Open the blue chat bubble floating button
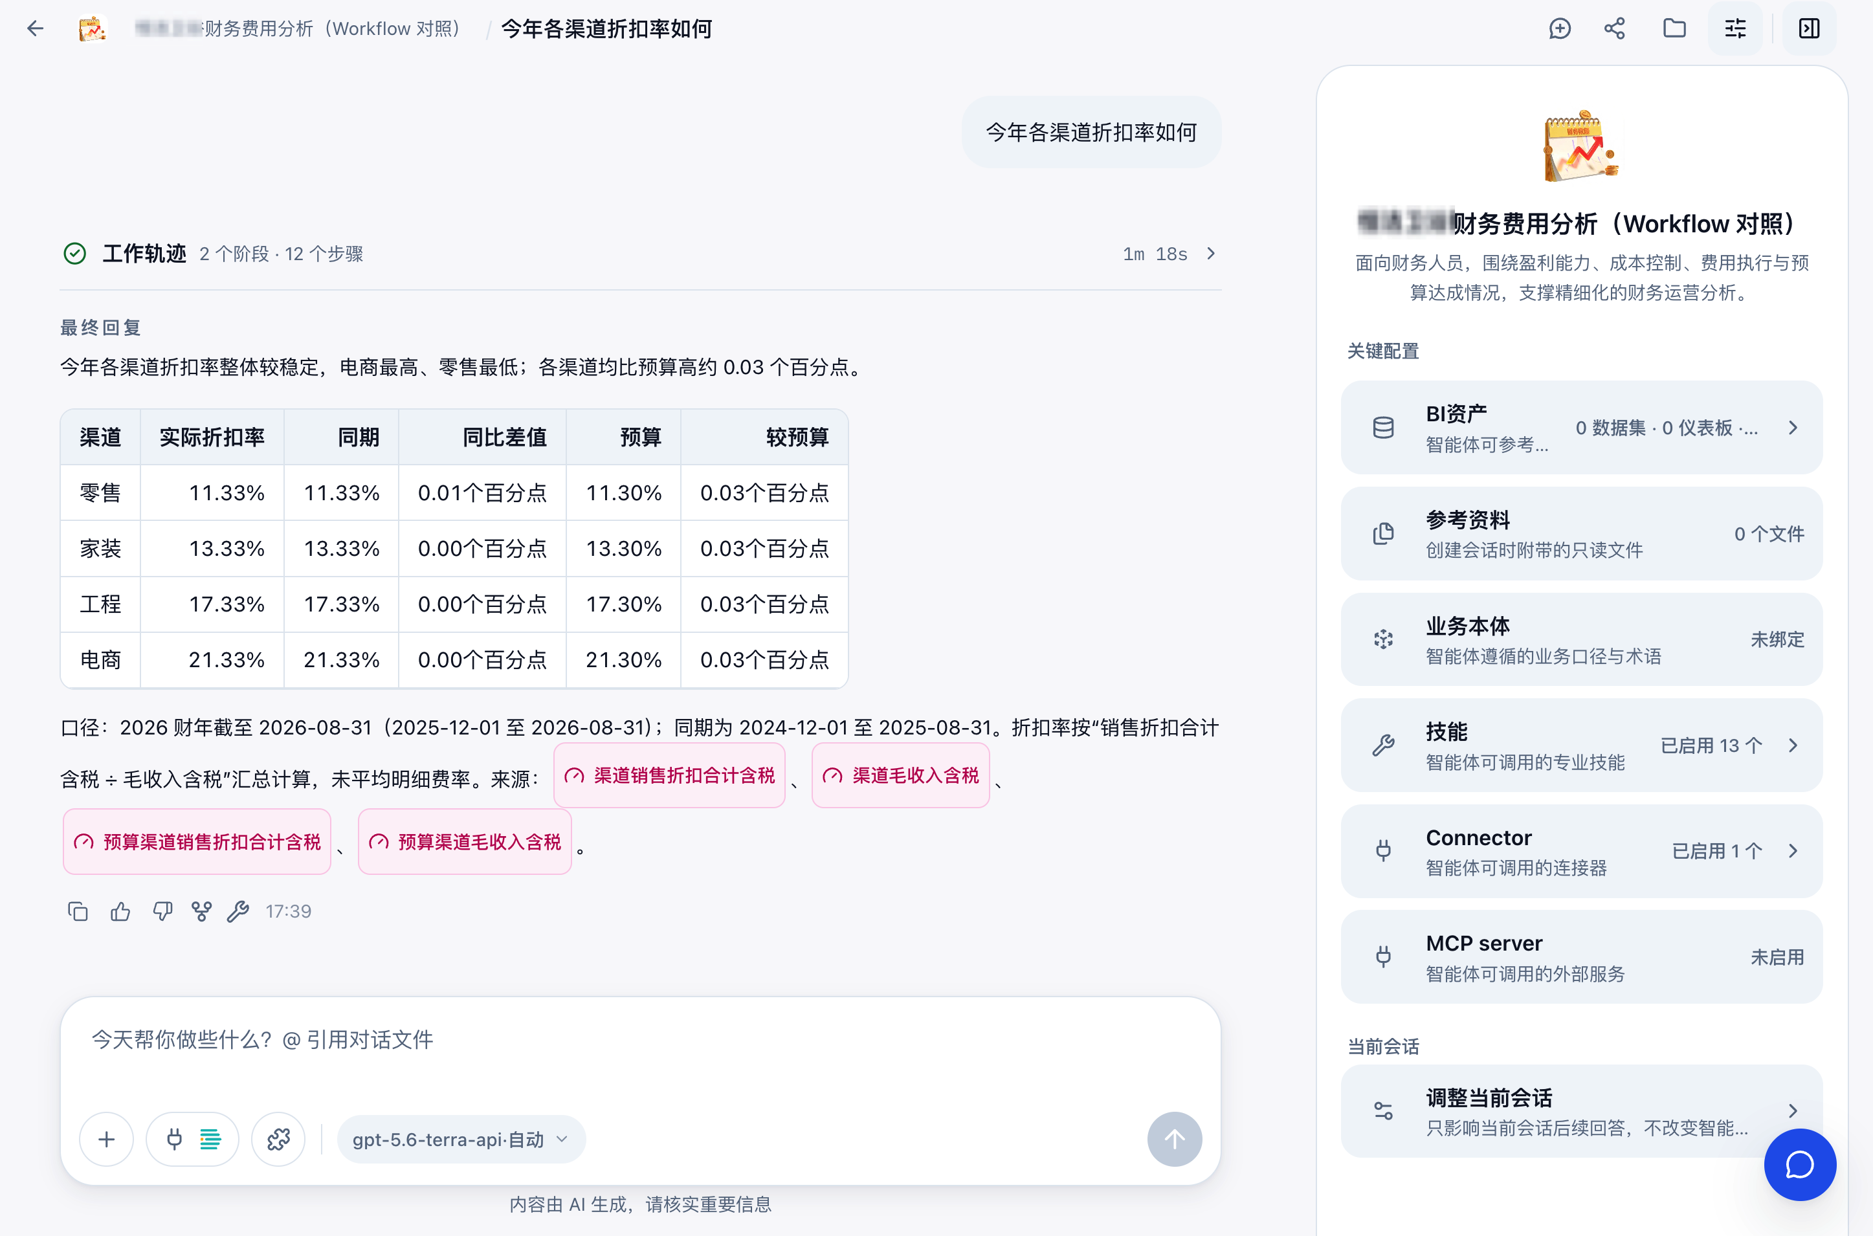This screenshot has width=1873, height=1236. coord(1800,1164)
